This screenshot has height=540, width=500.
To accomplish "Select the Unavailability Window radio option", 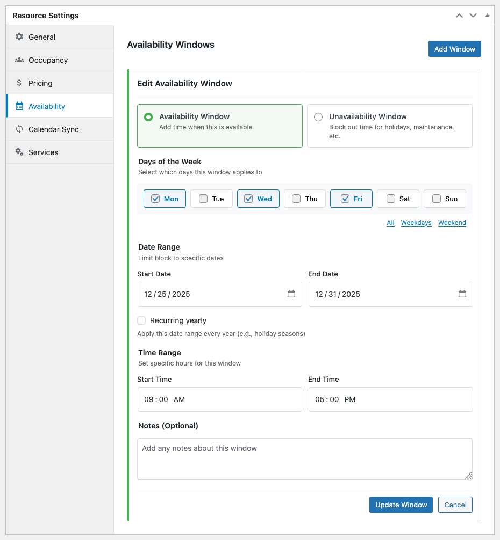I will tap(318, 117).
